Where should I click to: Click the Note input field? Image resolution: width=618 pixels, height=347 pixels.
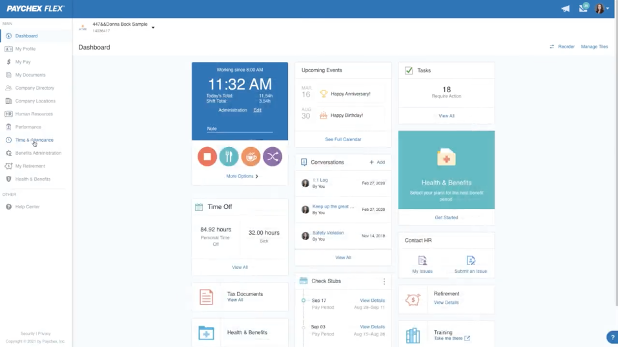click(240, 129)
